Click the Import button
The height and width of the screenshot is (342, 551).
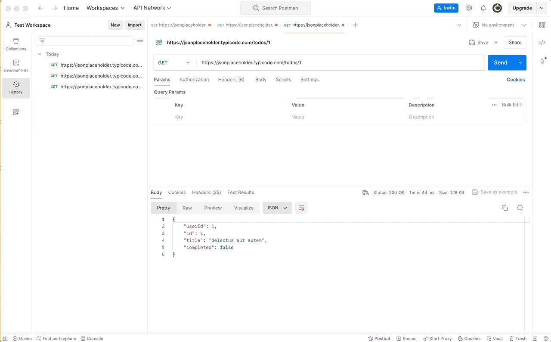(x=134, y=25)
